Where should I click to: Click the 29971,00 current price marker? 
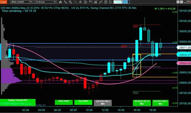click(x=184, y=48)
